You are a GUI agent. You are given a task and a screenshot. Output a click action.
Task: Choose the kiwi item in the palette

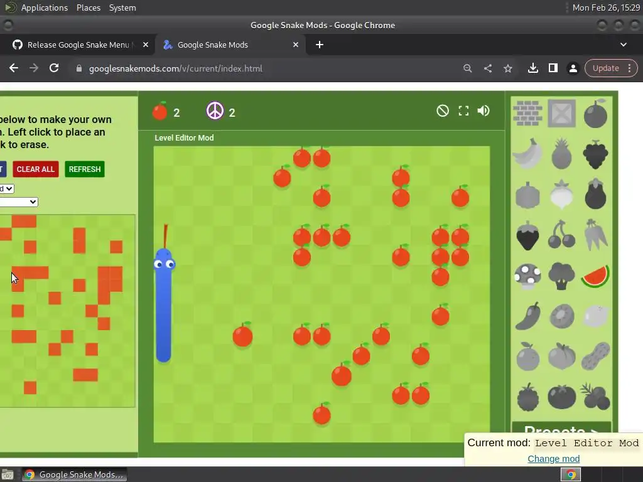(561, 316)
